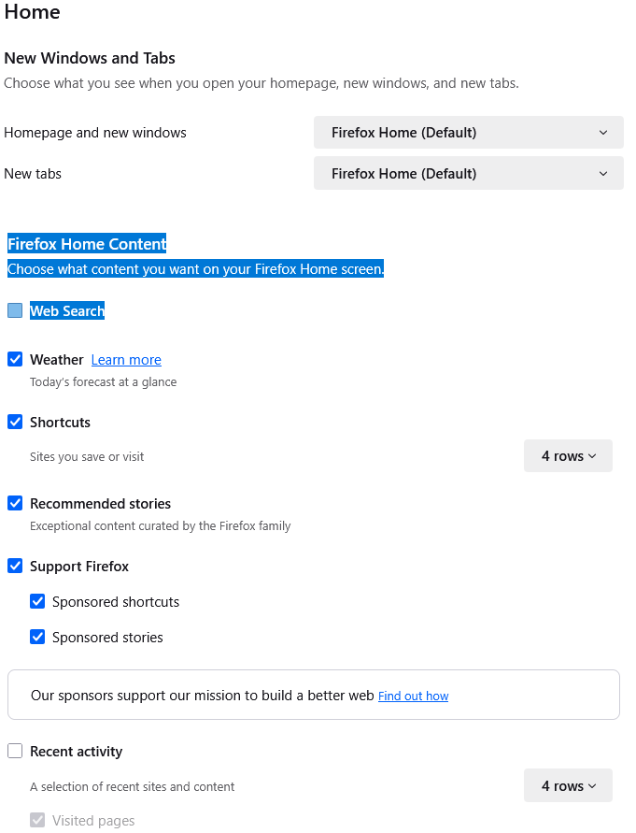This screenshot has height=833, width=636.
Task: Click the Firefox Home Content heading
Action: (x=87, y=244)
